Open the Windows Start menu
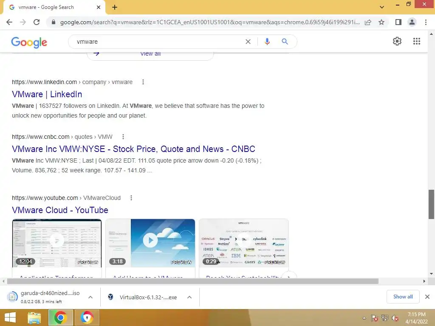This screenshot has width=435, height=326. [10, 318]
